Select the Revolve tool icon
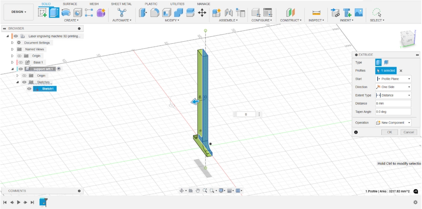Screen dimensions: 422x209 pos(66,13)
